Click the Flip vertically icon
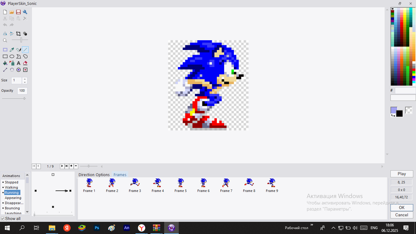The height and width of the screenshot is (234, 416). [12, 34]
